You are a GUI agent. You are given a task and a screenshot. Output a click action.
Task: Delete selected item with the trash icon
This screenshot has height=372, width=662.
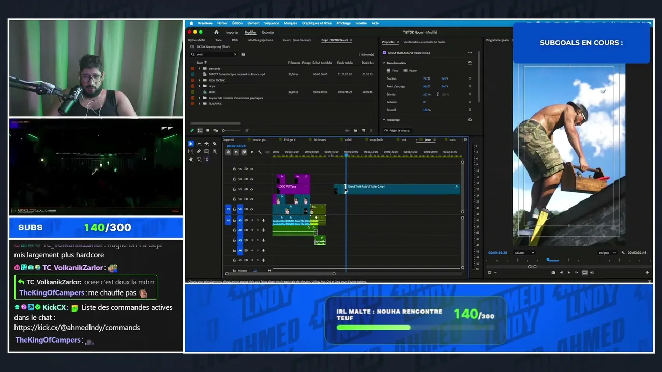click(371, 130)
